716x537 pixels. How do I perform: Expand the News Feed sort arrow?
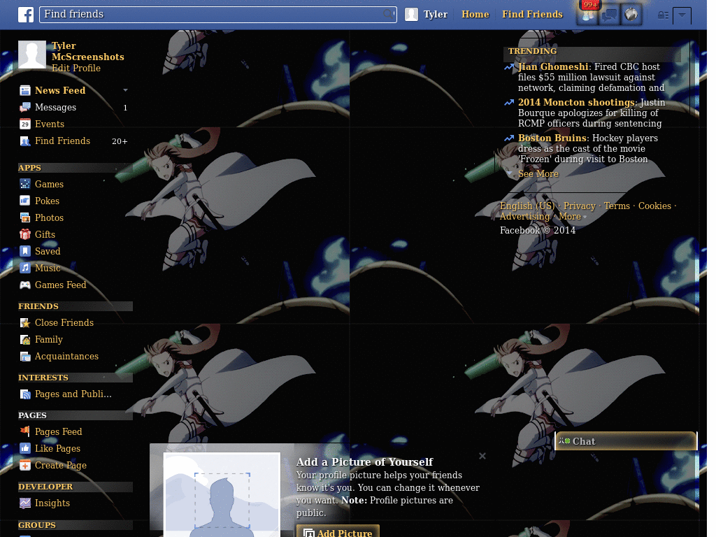click(125, 90)
